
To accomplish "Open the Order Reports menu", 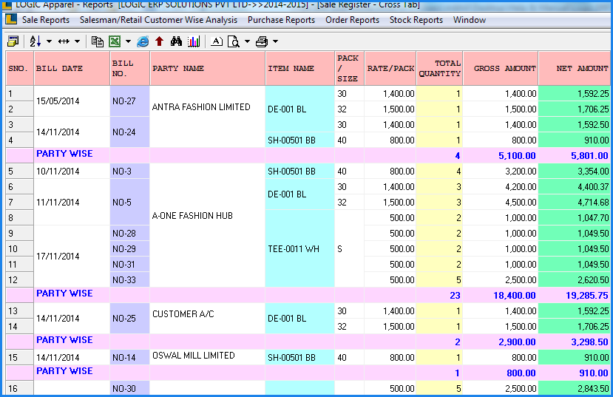I will [x=352, y=19].
